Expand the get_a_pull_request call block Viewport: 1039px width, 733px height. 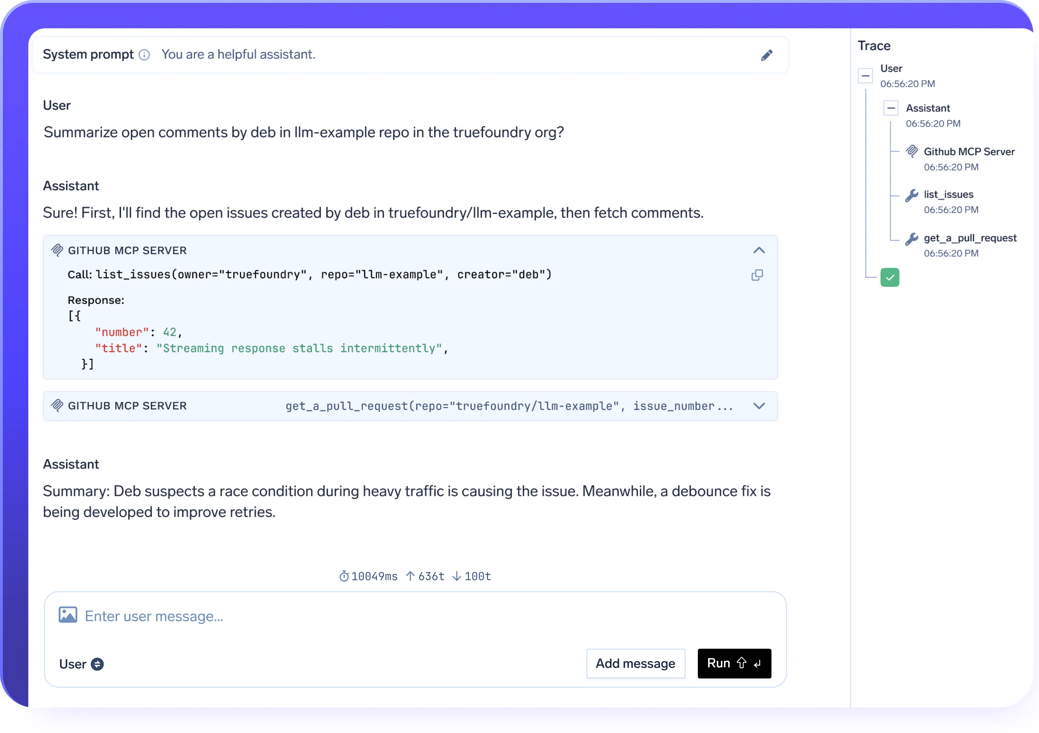[759, 406]
